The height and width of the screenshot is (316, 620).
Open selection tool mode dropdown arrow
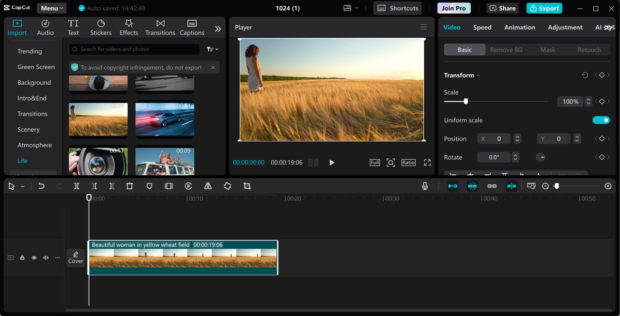tap(23, 186)
